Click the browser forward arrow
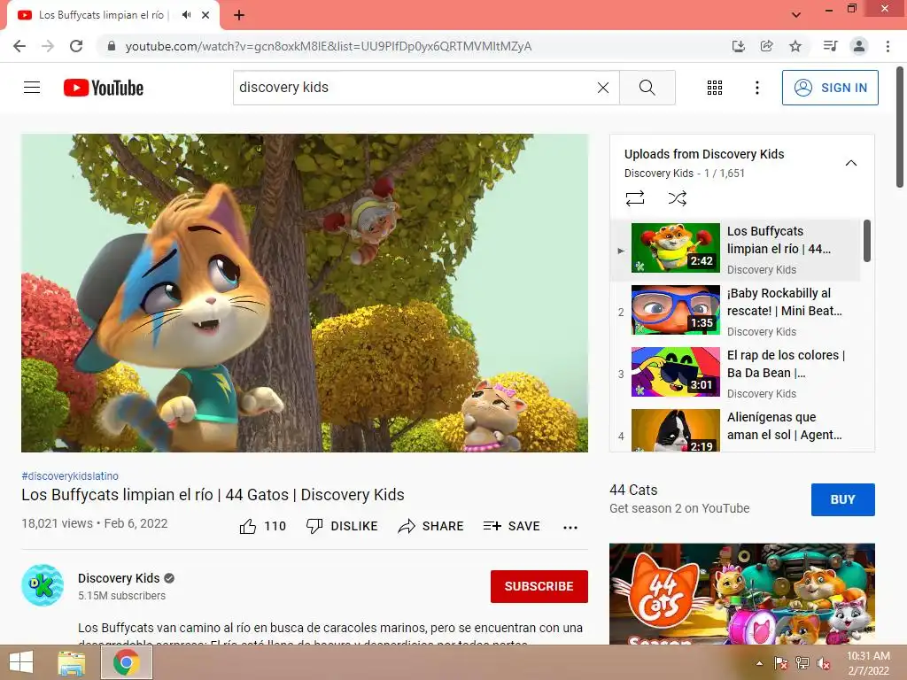907x680 pixels. pyautogui.click(x=48, y=46)
